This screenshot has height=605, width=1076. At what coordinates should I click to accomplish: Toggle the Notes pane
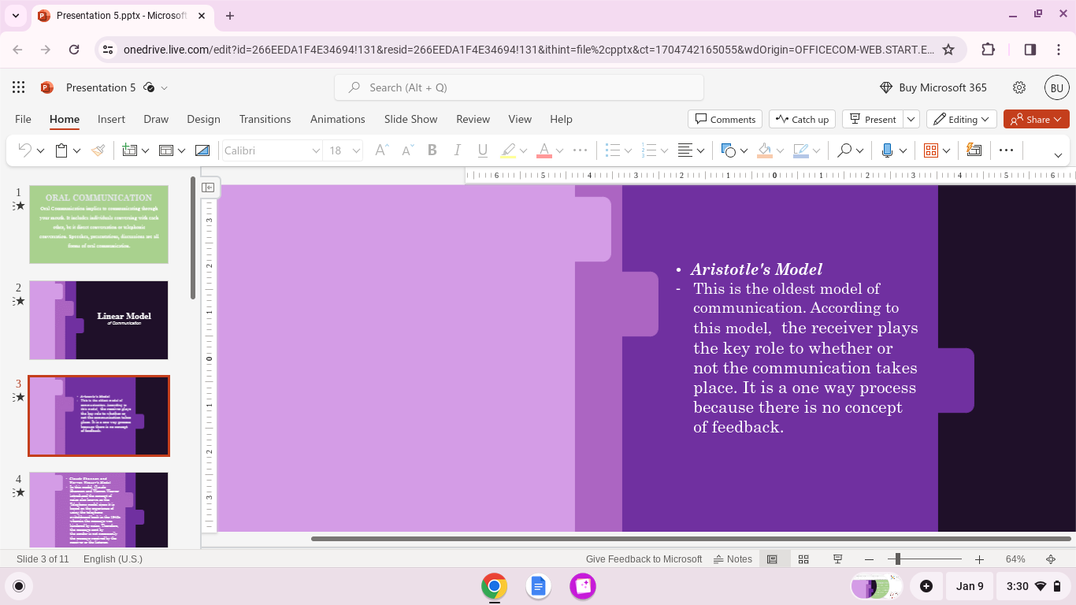(x=733, y=559)
